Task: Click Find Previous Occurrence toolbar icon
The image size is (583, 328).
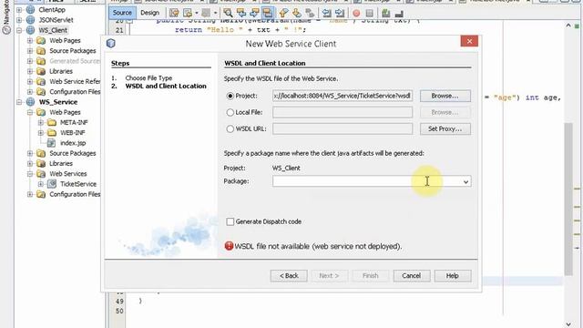Action: [x=241, y=13]
